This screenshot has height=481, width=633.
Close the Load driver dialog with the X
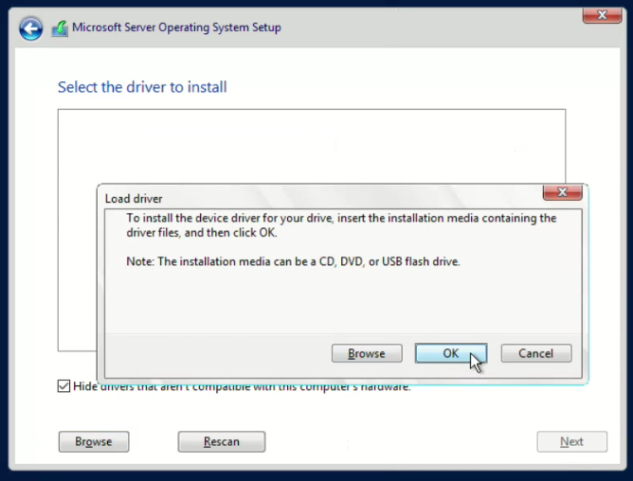click(x=562, y=192)
